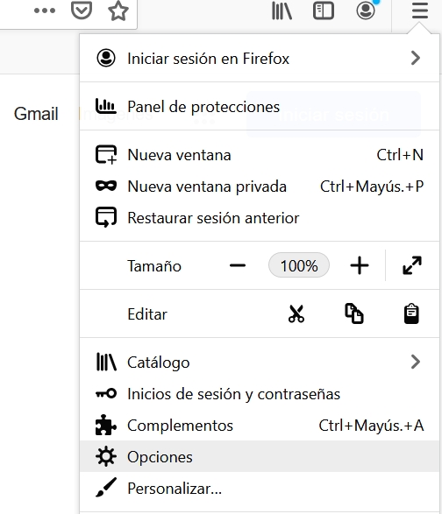The image size is (442, 514).
Task: Click the private window mask icon
Action: tap(106, 186)
